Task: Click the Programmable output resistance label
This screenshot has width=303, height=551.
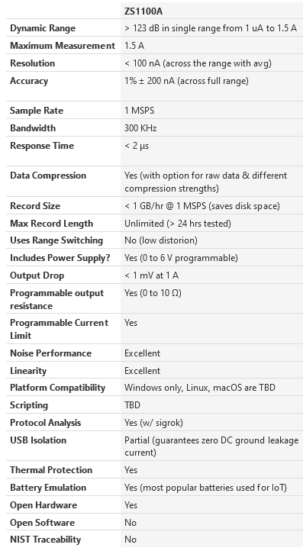Action: click(x=56, y=299)
